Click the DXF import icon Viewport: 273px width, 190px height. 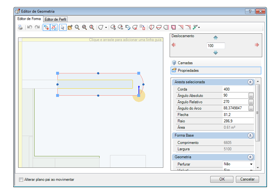pos(195,27)
